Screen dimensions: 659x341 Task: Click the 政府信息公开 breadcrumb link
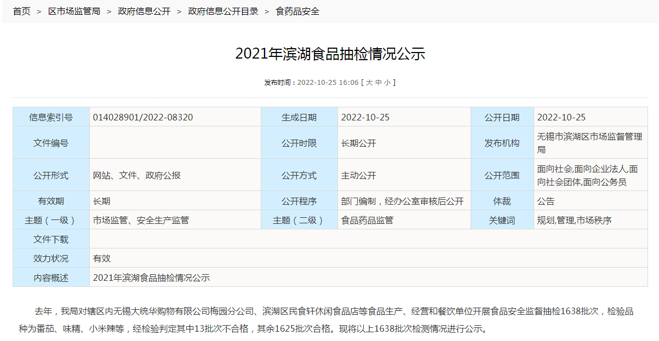pyautogui.click(x=144, y=11)
